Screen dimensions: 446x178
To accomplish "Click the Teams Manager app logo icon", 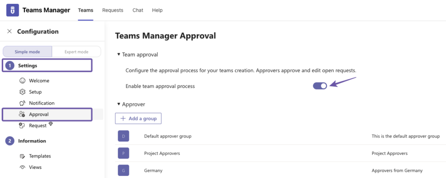I will 13,10.
